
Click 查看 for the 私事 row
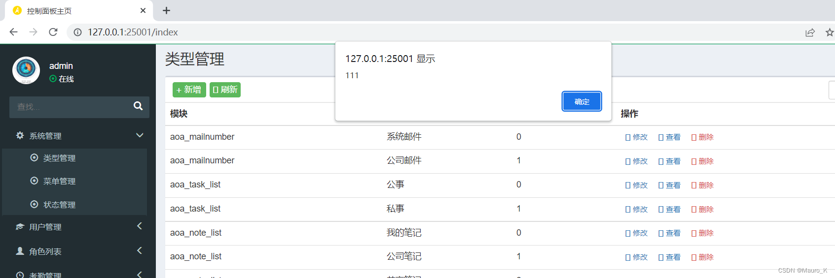(669, 210)
